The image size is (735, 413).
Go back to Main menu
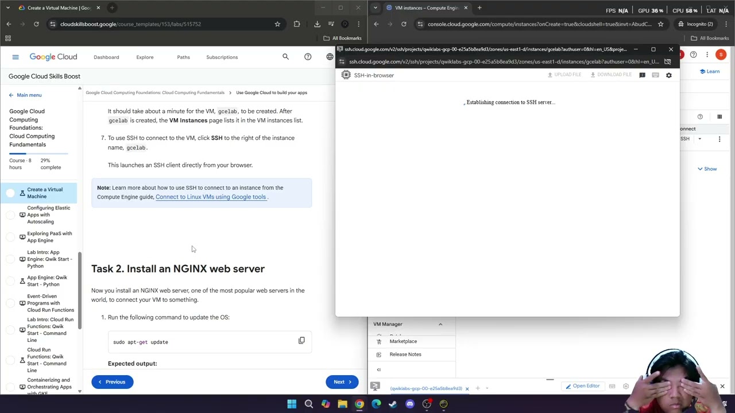coord(25,95)
